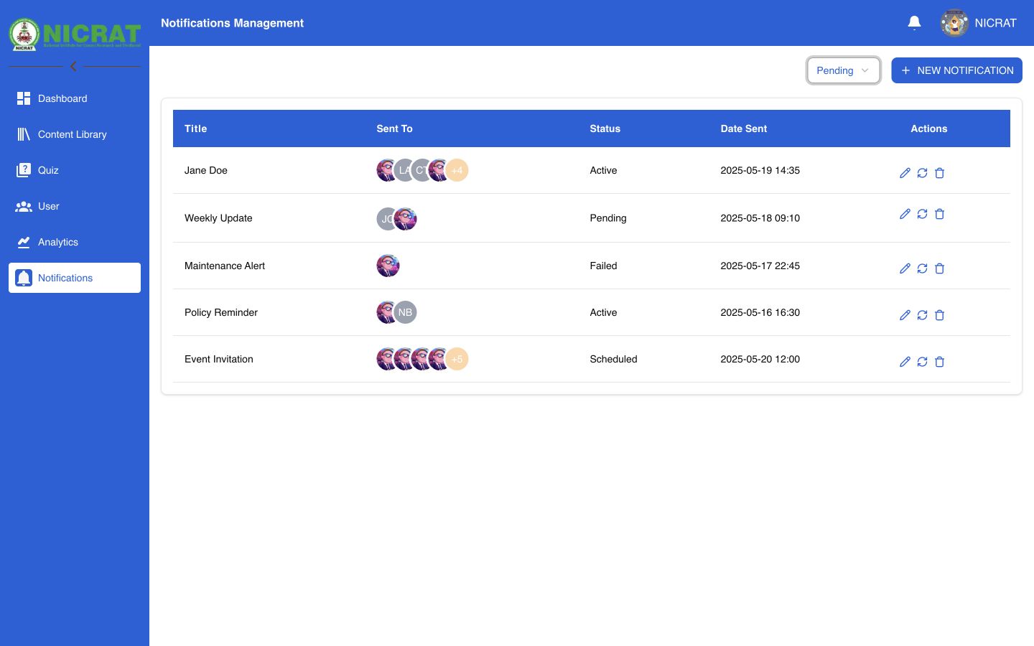1034x646 pixels.
Task: Delete the Policy Reminder notification
Action: [939, 315]
